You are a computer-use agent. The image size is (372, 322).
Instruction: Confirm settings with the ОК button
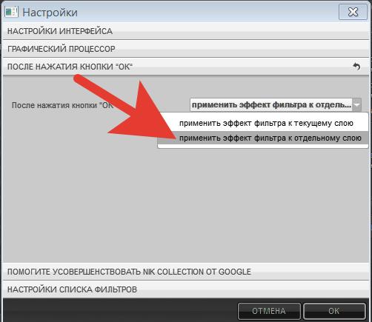click(x=334, y=311)
